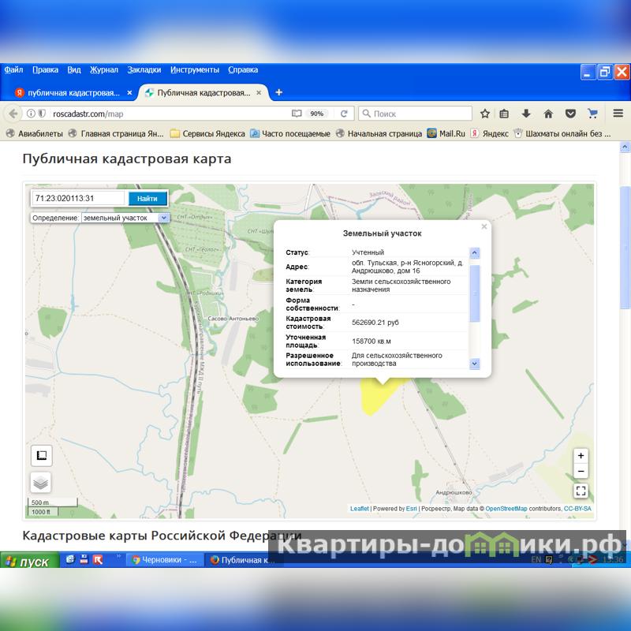This screenshot has height=631, width=631.
Task: Open the OpenStreetMap attribution link
Action: [506, 509]
